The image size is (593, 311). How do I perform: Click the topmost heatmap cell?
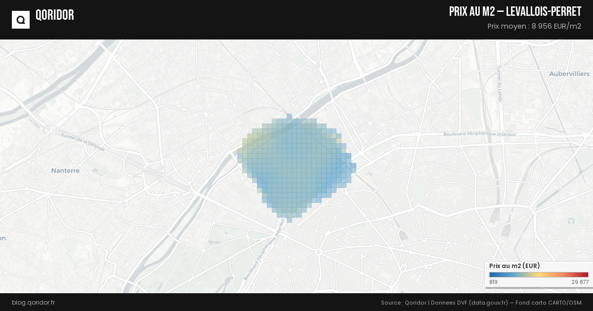(x=289, y=116)
